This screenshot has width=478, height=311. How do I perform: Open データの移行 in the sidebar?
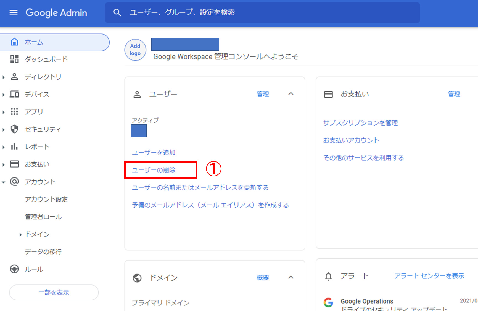[x=43, y=252]
